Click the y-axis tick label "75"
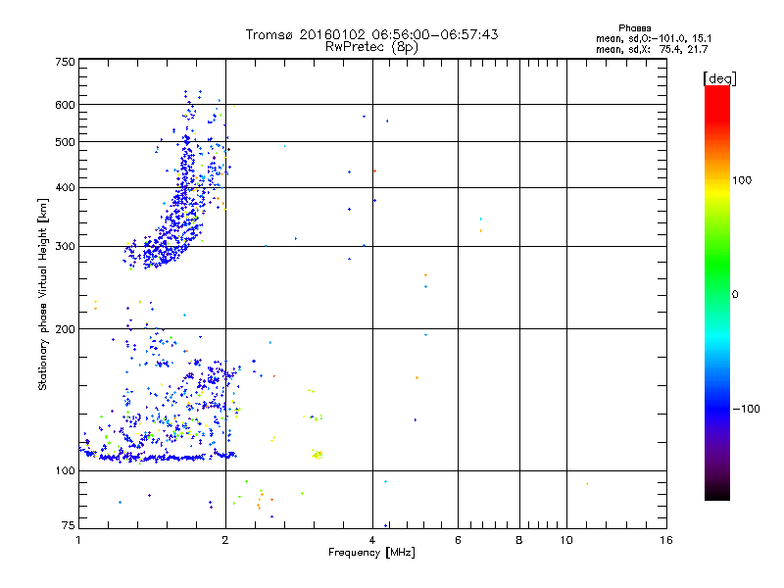 (x=69, y=525)
